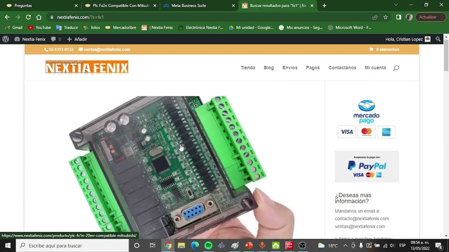Screen dimensions: 449x252
Task: Bookmark this page with the star icon
Action: pos(386,17)
